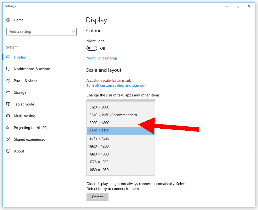
Task: Click the Display monitor icon
Action: (8, 57)
